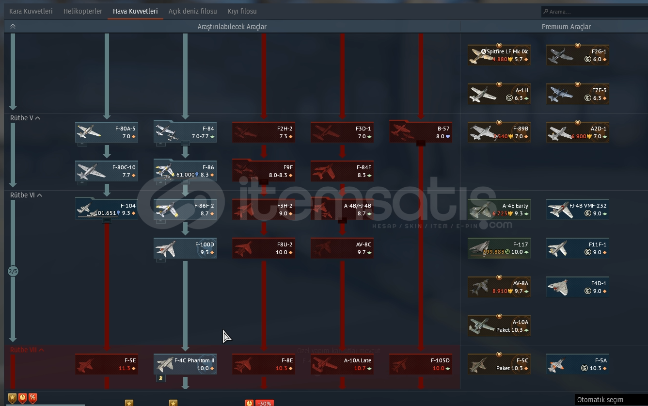Focus the Arama search field
Viewport: 648px width, 406px height.
tap(595, 11)
